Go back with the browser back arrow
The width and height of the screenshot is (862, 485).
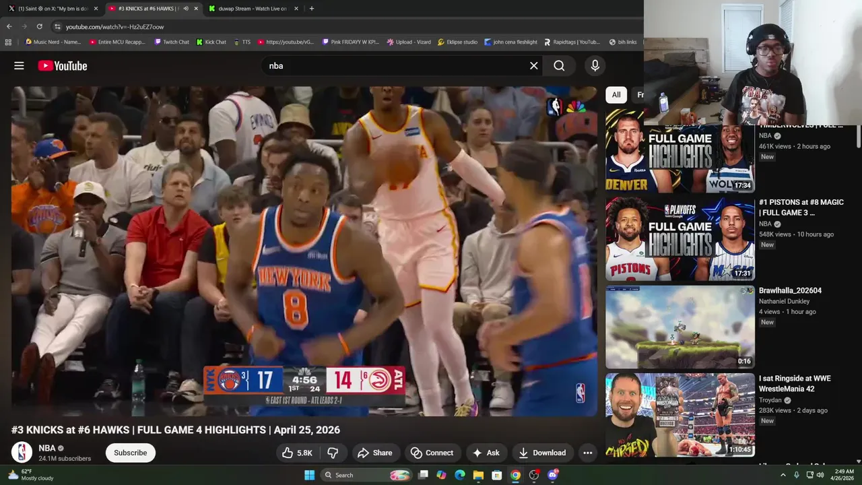pyautogui.click(x=9, y=26)
